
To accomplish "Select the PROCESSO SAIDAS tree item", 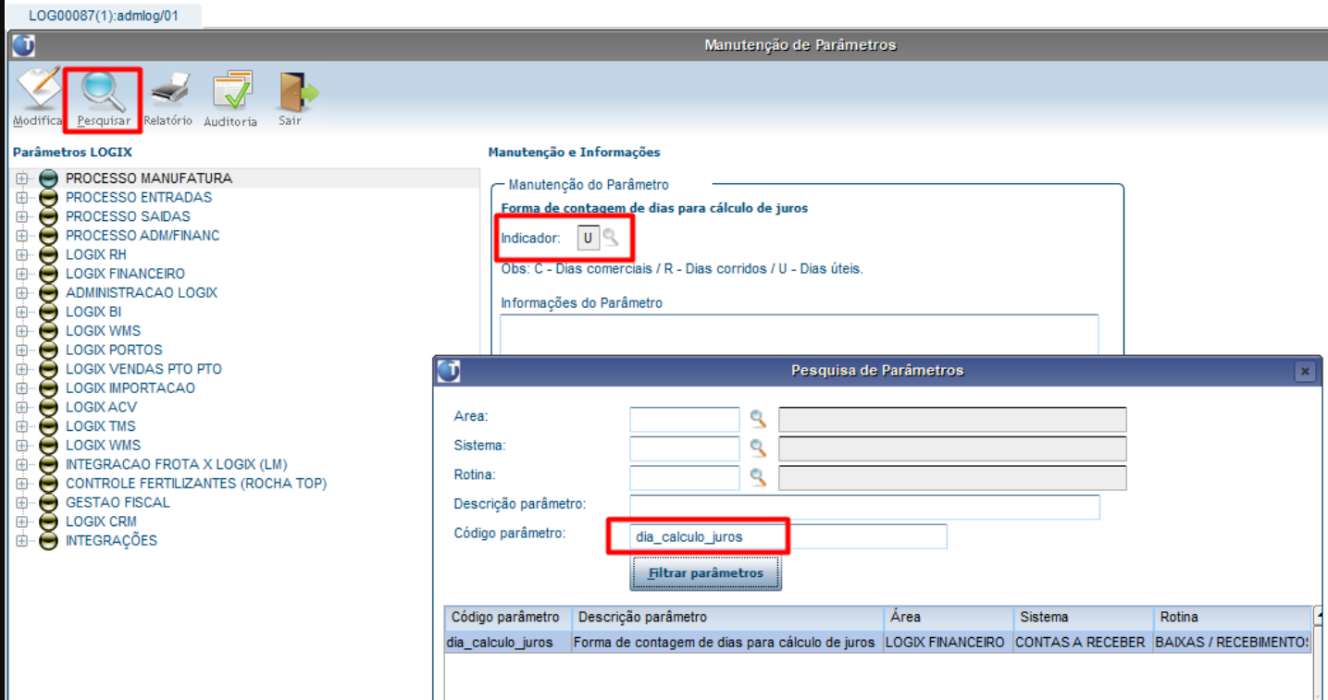I will click(128, 216).
